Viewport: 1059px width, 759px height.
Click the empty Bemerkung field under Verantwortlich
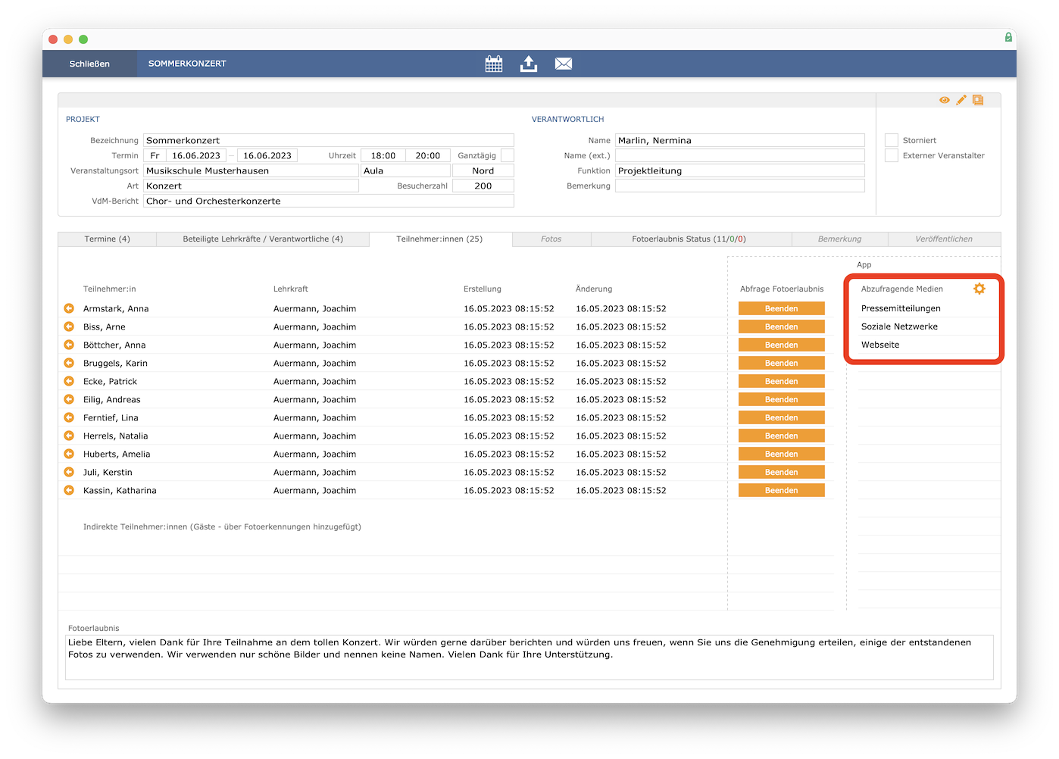click(740, 186)
